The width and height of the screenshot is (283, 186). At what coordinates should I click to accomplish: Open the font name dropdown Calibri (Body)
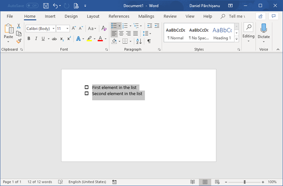[x=53, y=28]
